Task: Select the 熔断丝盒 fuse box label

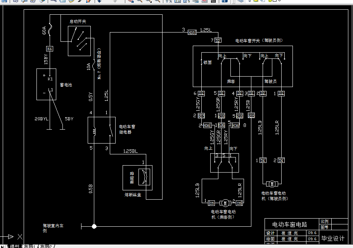Action: 133,195
